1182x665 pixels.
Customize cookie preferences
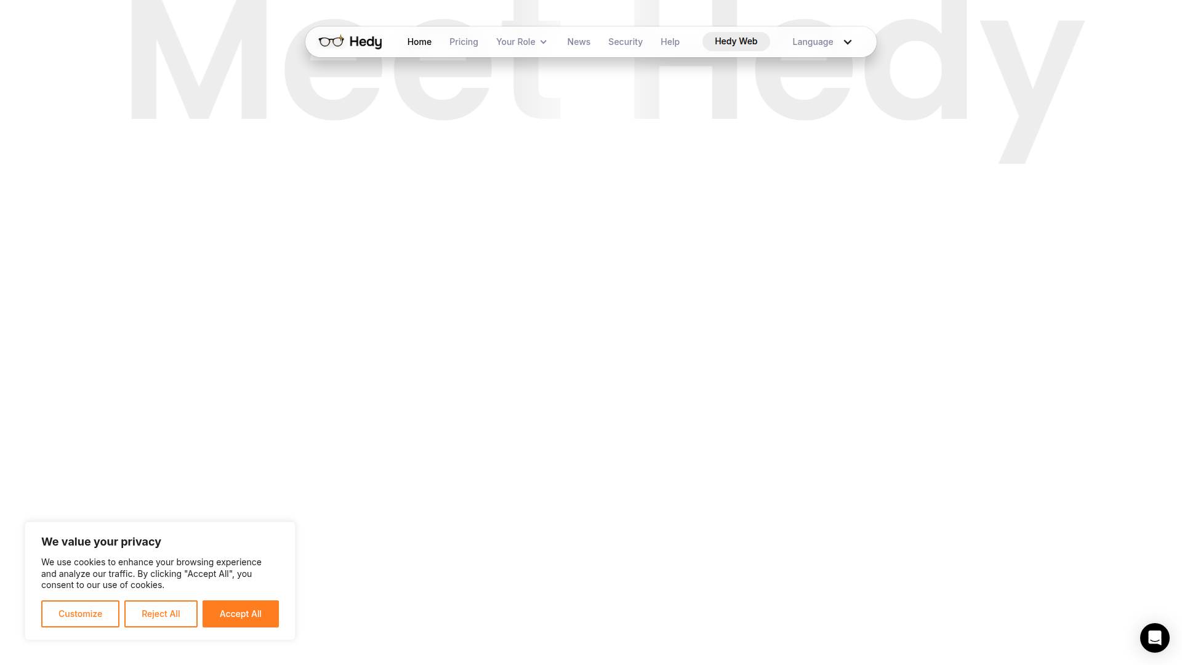(80, 614)
